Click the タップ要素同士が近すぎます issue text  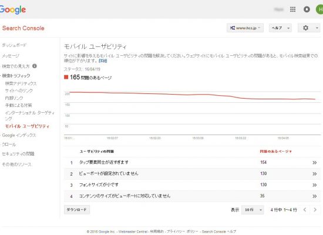[104, 162]
